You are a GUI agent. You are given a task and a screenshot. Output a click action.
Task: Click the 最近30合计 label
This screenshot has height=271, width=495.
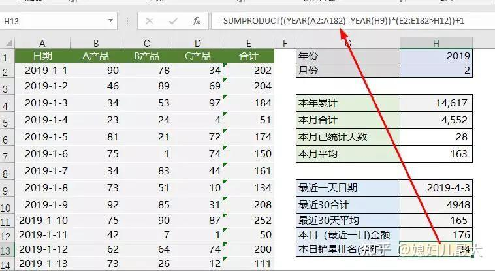pyautogui.click(x=348, y=204)
